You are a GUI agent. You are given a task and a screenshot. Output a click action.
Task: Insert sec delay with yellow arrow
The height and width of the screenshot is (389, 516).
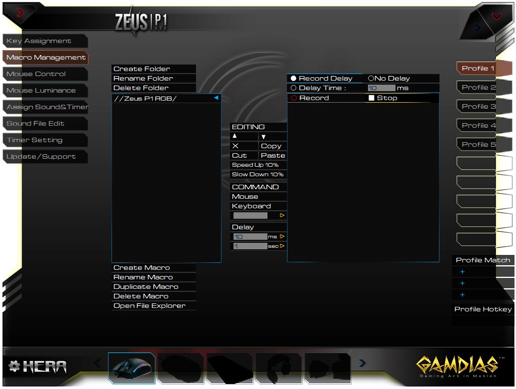point(282,246)
